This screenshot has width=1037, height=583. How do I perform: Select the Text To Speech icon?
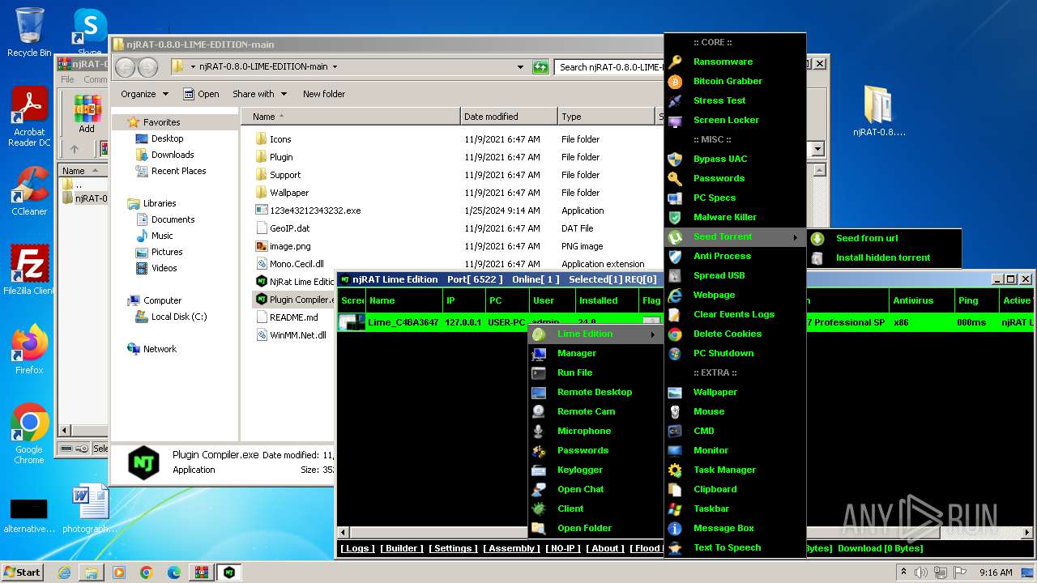coord(675,547)
